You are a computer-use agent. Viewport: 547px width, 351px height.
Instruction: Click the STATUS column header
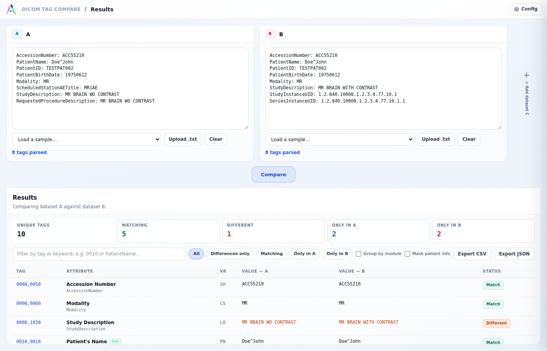point(492,271)
